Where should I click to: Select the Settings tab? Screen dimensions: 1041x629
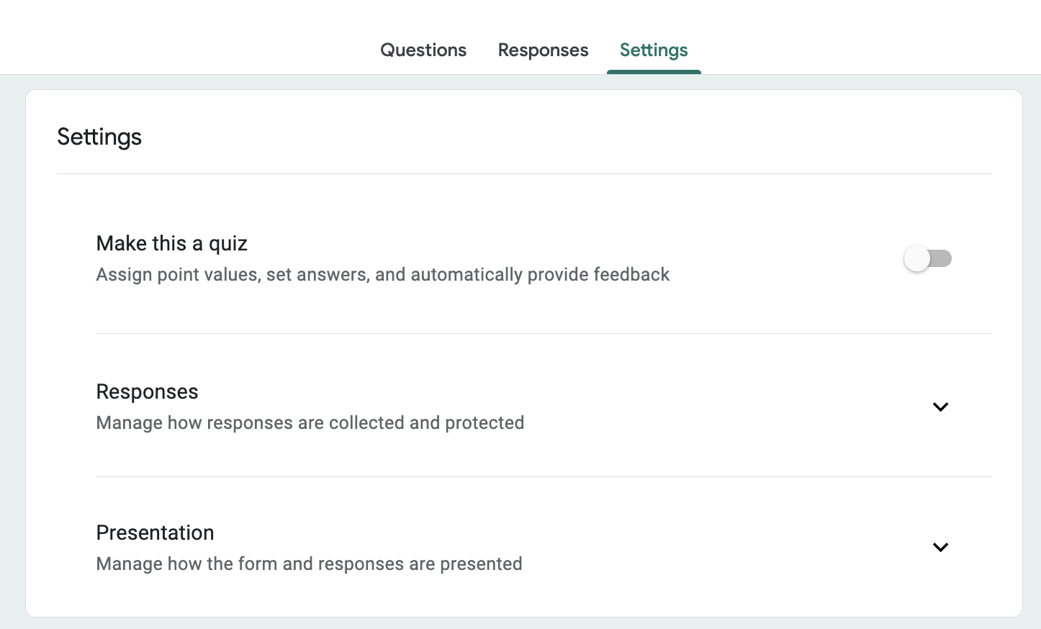(x=654, y=50)
